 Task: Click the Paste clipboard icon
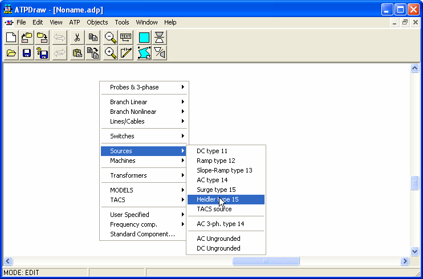(x=78, y=53)
